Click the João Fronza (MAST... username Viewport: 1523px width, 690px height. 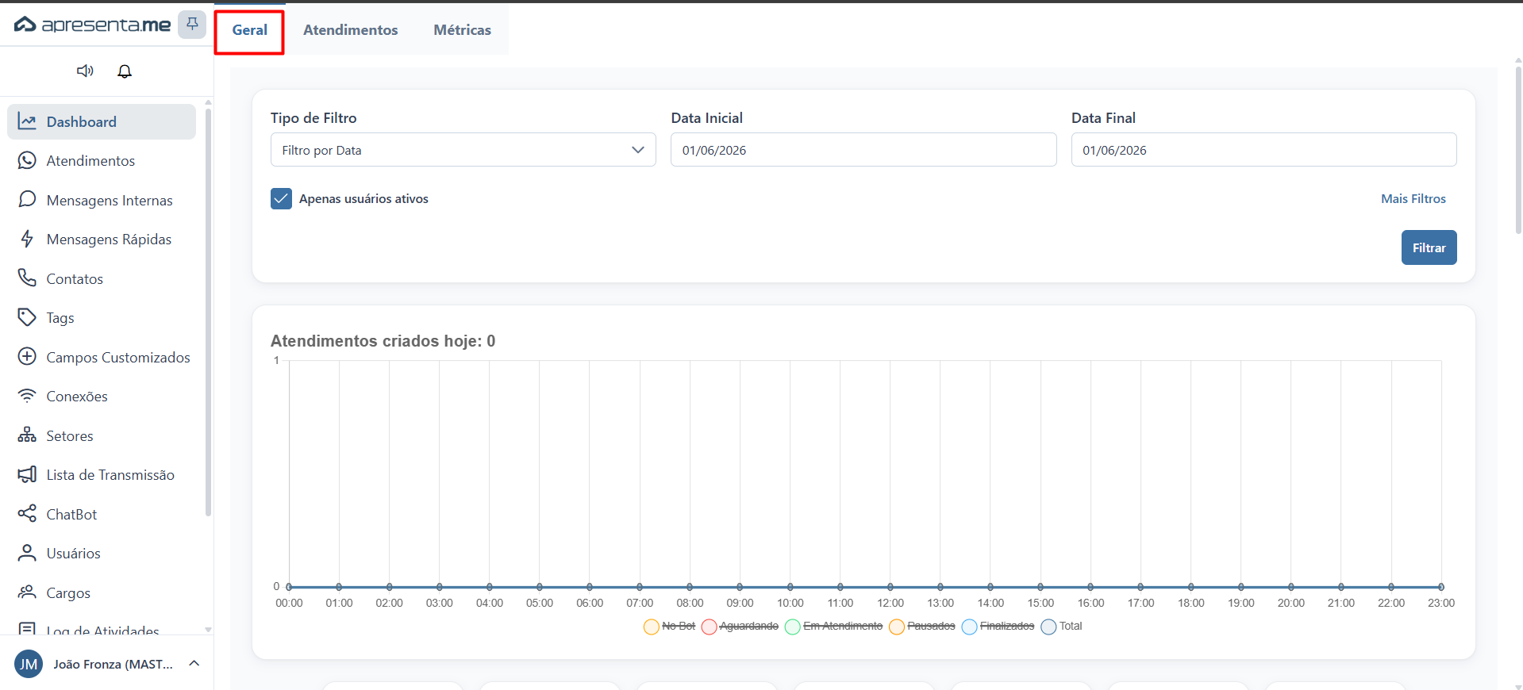tap(113, 664)
